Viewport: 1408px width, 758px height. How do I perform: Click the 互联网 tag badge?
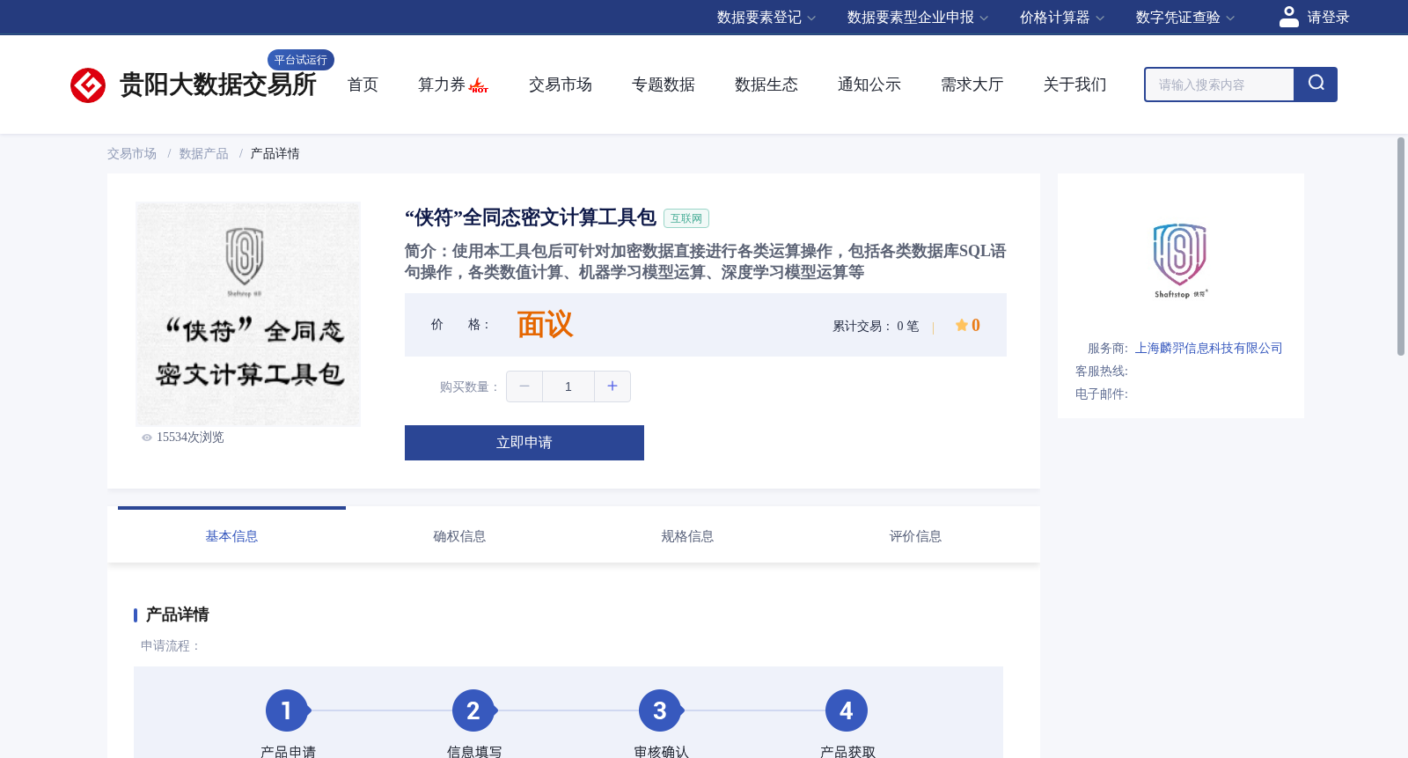(686, 218)
